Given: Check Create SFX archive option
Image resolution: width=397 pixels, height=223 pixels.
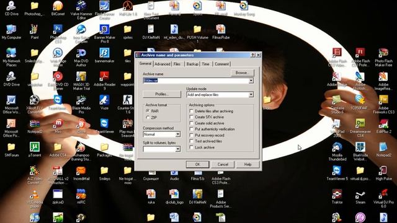Looking at the screenshot, I should pyautogui.click(x=192, y=117).
